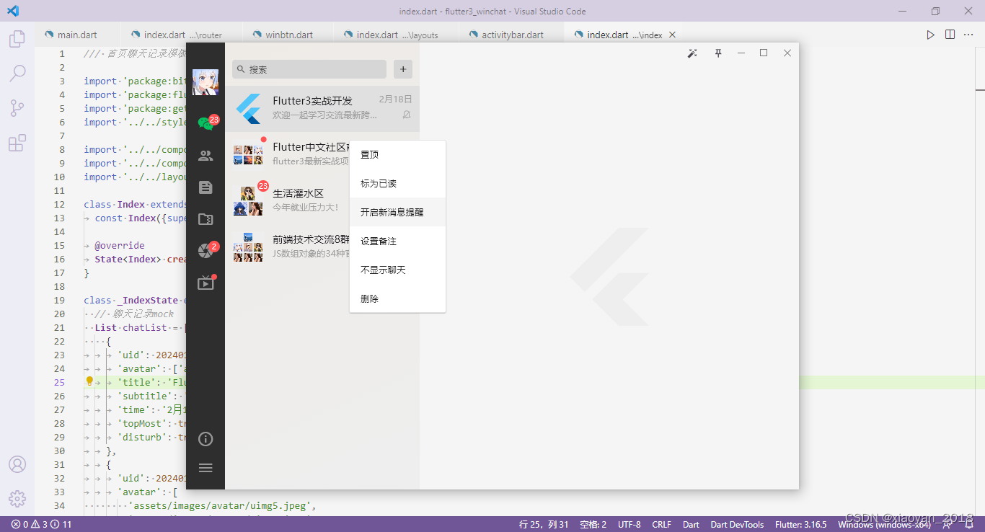Screen dimensions: 985x532
Task: Open VS Code Source Control view
Action: (x=17, y=108)
